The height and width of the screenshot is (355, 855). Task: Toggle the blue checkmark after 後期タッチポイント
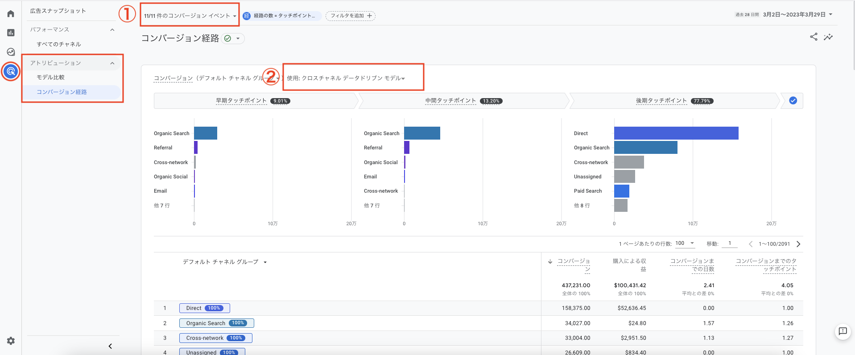(x=793, y=101)
